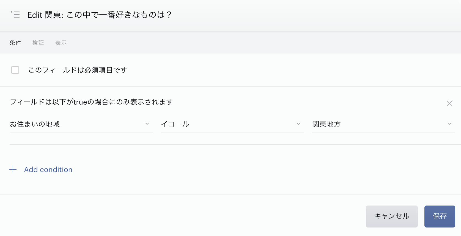Switch to the 表示 tab
461x236 pixels.
pyautogui.click(x=61, y=43)
